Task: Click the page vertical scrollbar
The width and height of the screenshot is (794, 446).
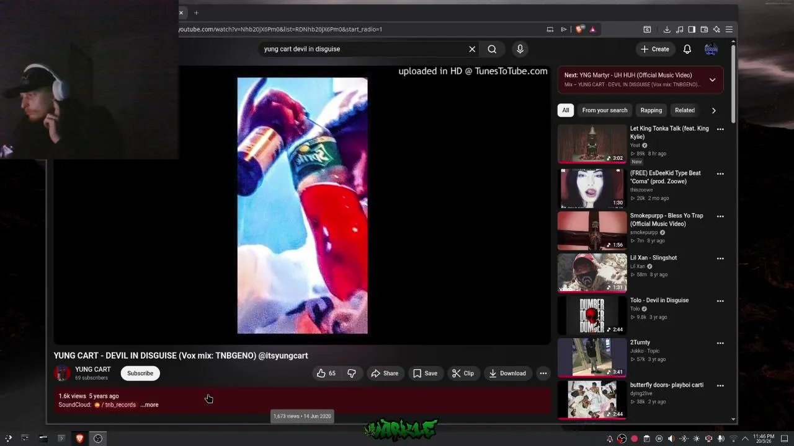Action: pyautogui.click(x=734, y=84)
